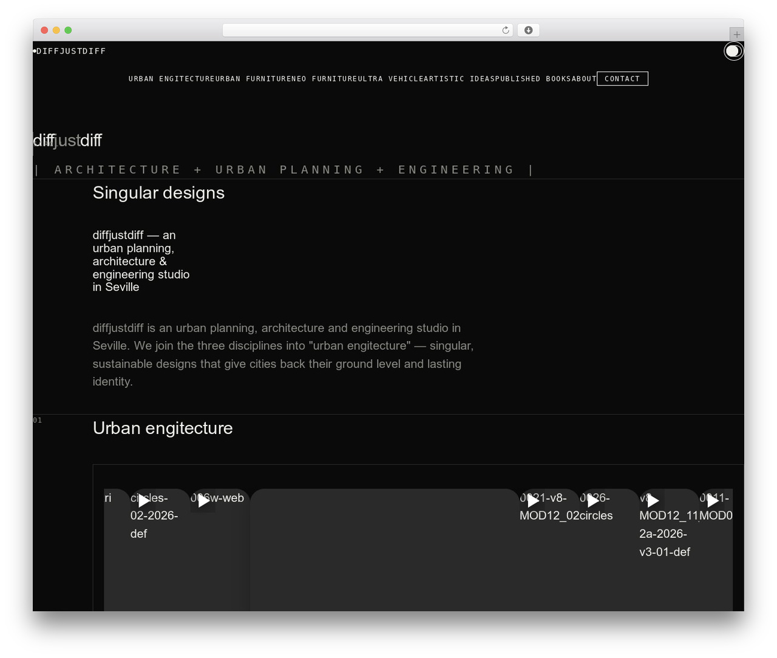Focus the browser address bar
Viewport: 777px width, 658px height.
pyautogui.click(x=367, y=30)
